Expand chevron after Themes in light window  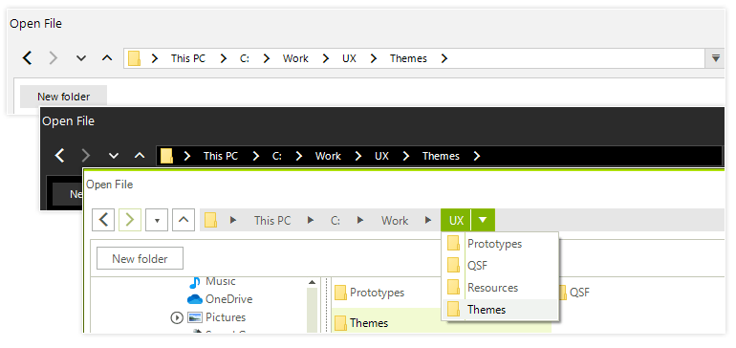click(x=444, y=58)
